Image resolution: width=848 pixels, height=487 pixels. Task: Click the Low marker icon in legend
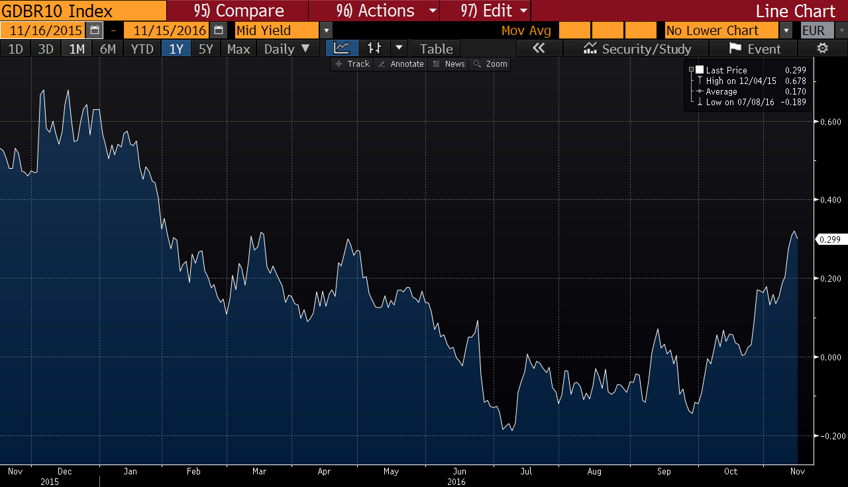[700, 102]
